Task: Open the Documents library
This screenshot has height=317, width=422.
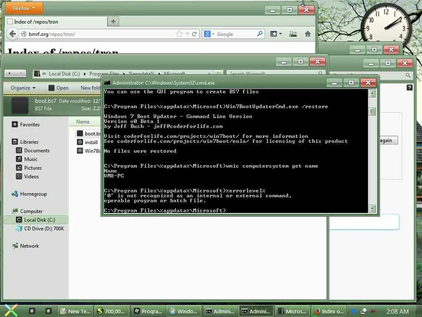Action: [x=33, y=150]
